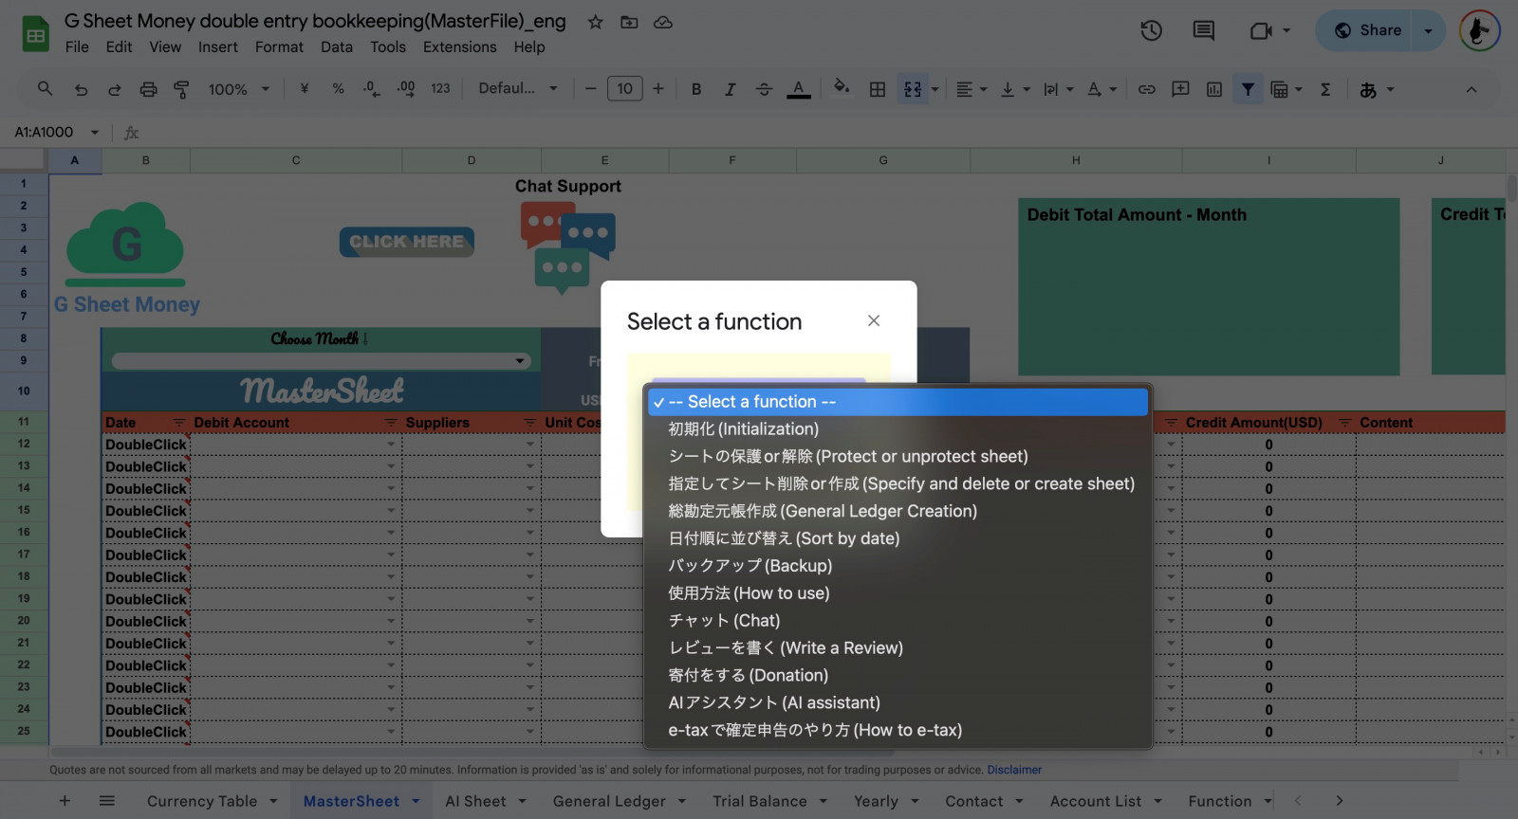The height and width of the screenshot is (819, 1518).
Task: Click the functions sigma icon
Action: [x=1325, y=89]
